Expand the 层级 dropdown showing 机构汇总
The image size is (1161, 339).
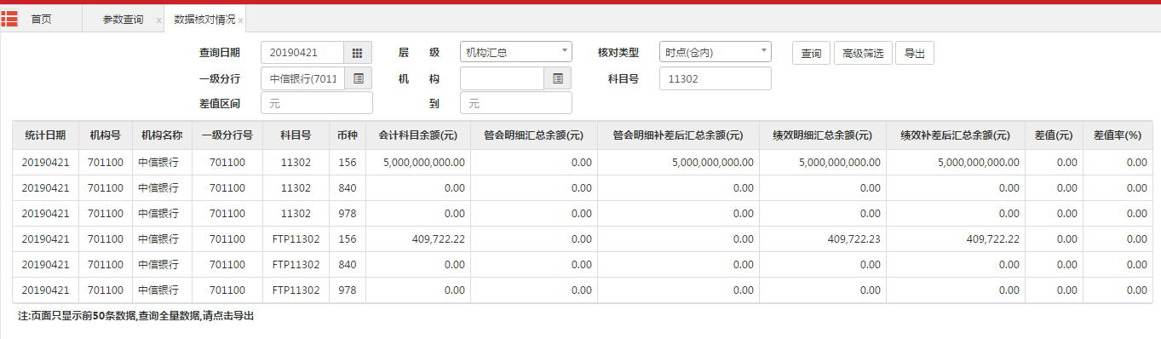pos(516,53)
